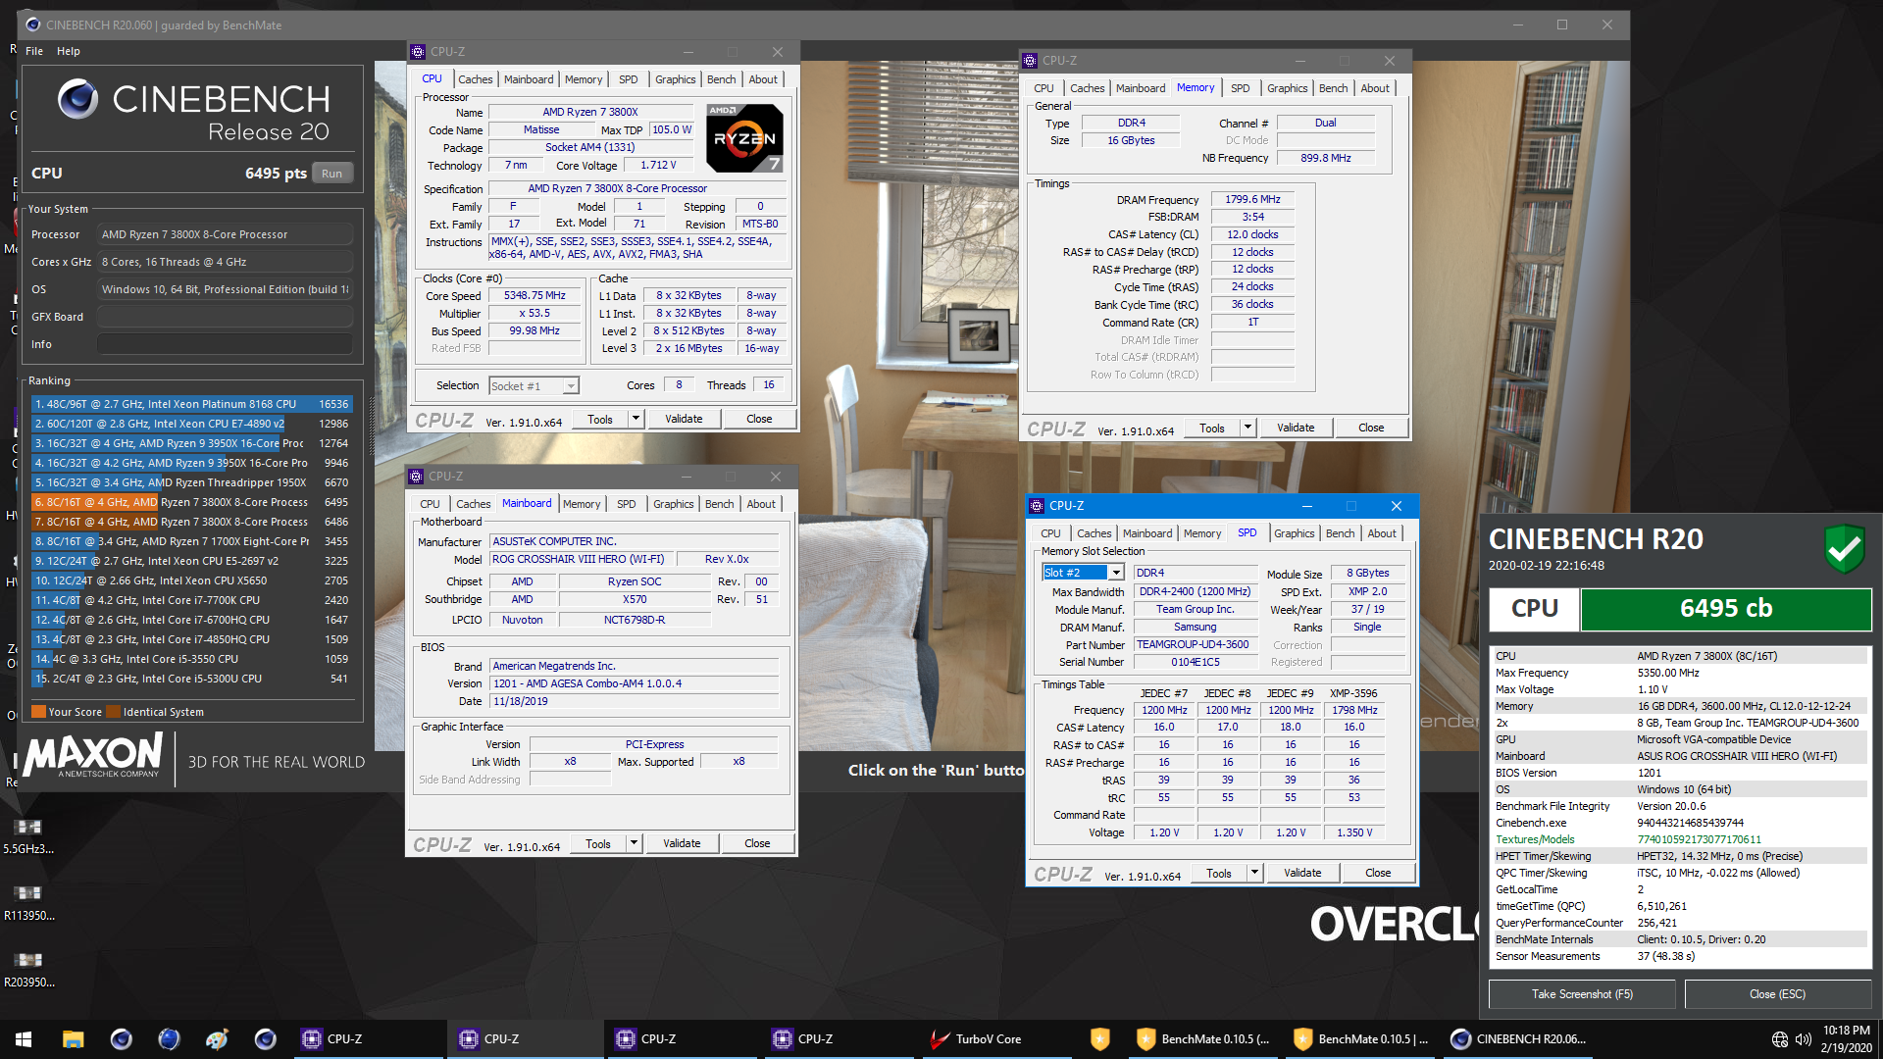1883x1059 pixels.
Task: Open the first CPU-Z taskbar item
Action: tap(370, 1039)
